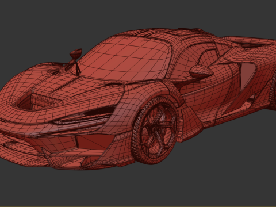Pick the small fender-mounted mirror near the hood
This screenshot has height=207, width=276.
pyautogui.click(x=76, y=53)
